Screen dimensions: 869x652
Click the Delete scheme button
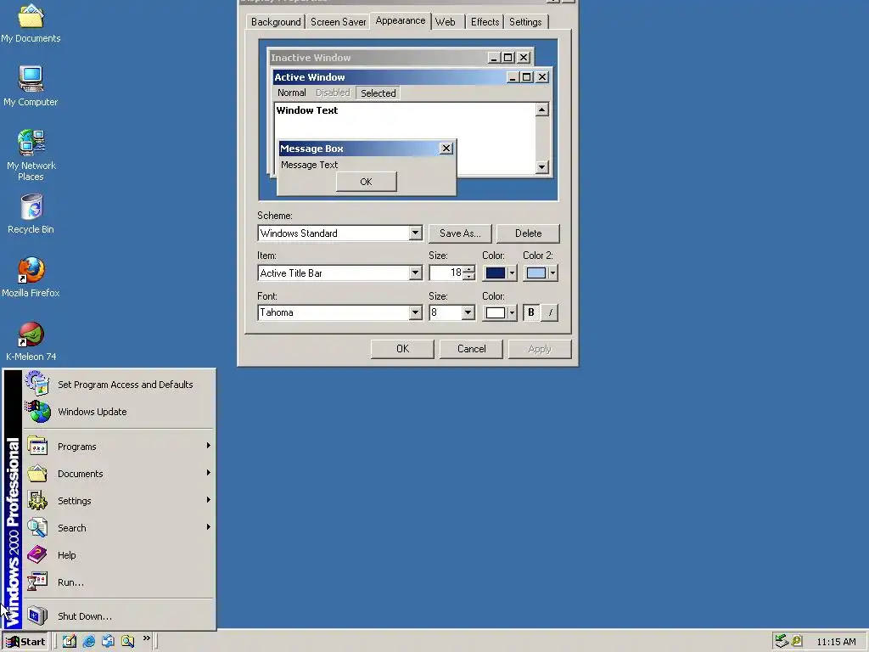click(528, 233)
